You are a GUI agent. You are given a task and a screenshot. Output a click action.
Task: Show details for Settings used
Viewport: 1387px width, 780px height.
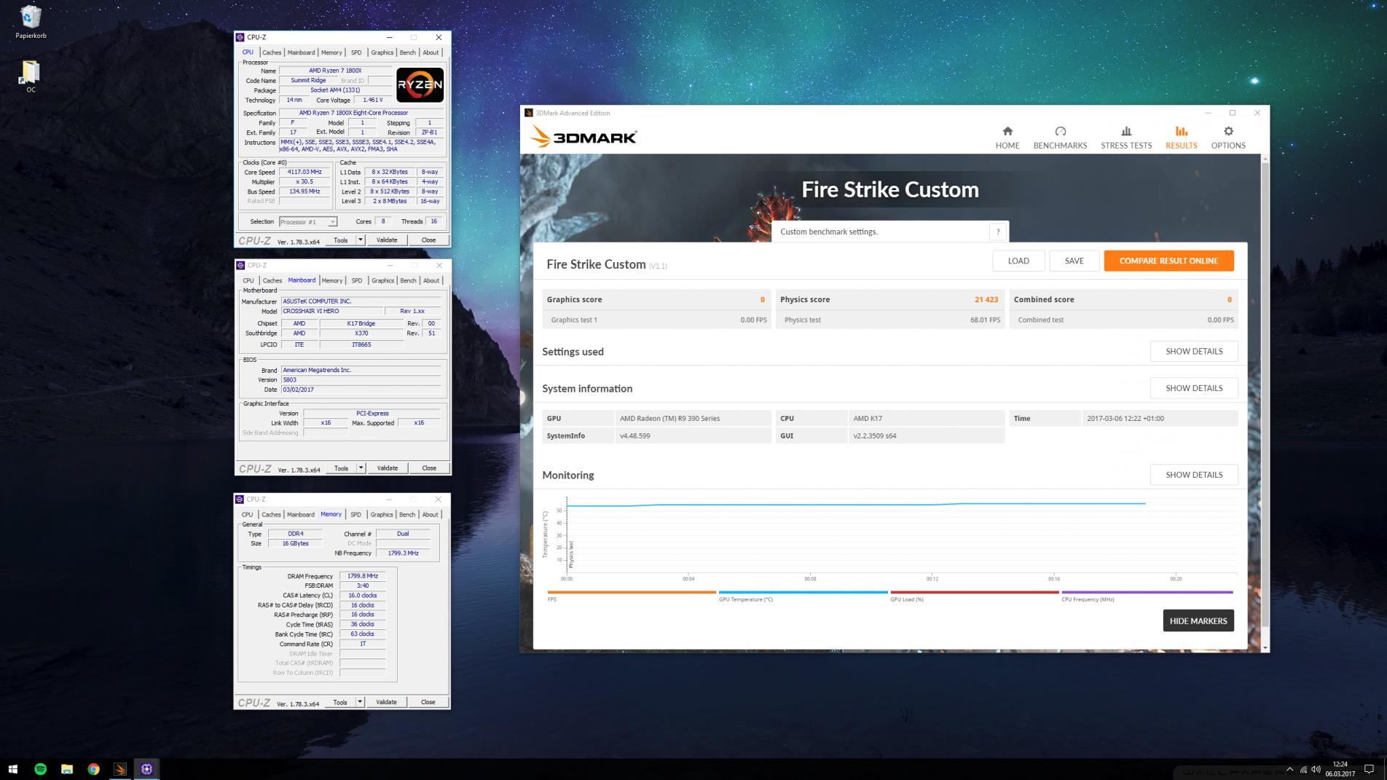tap(1194, 351)
